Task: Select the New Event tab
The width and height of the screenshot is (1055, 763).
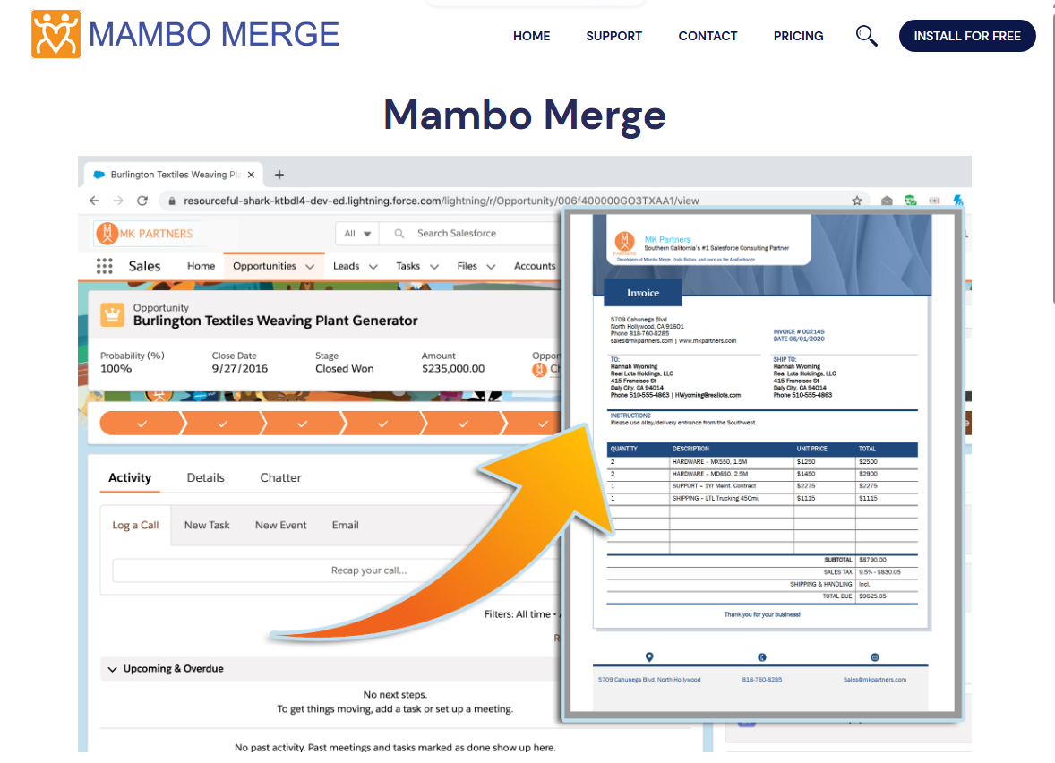Action: (280, 525)
